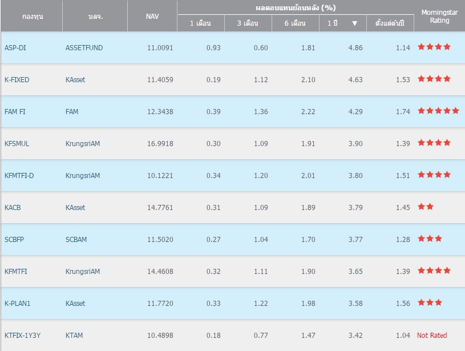The height and width of the screenshot is (351, 465).
Task: Click SCBFP three-star rating icons
Action: point(430,239)
